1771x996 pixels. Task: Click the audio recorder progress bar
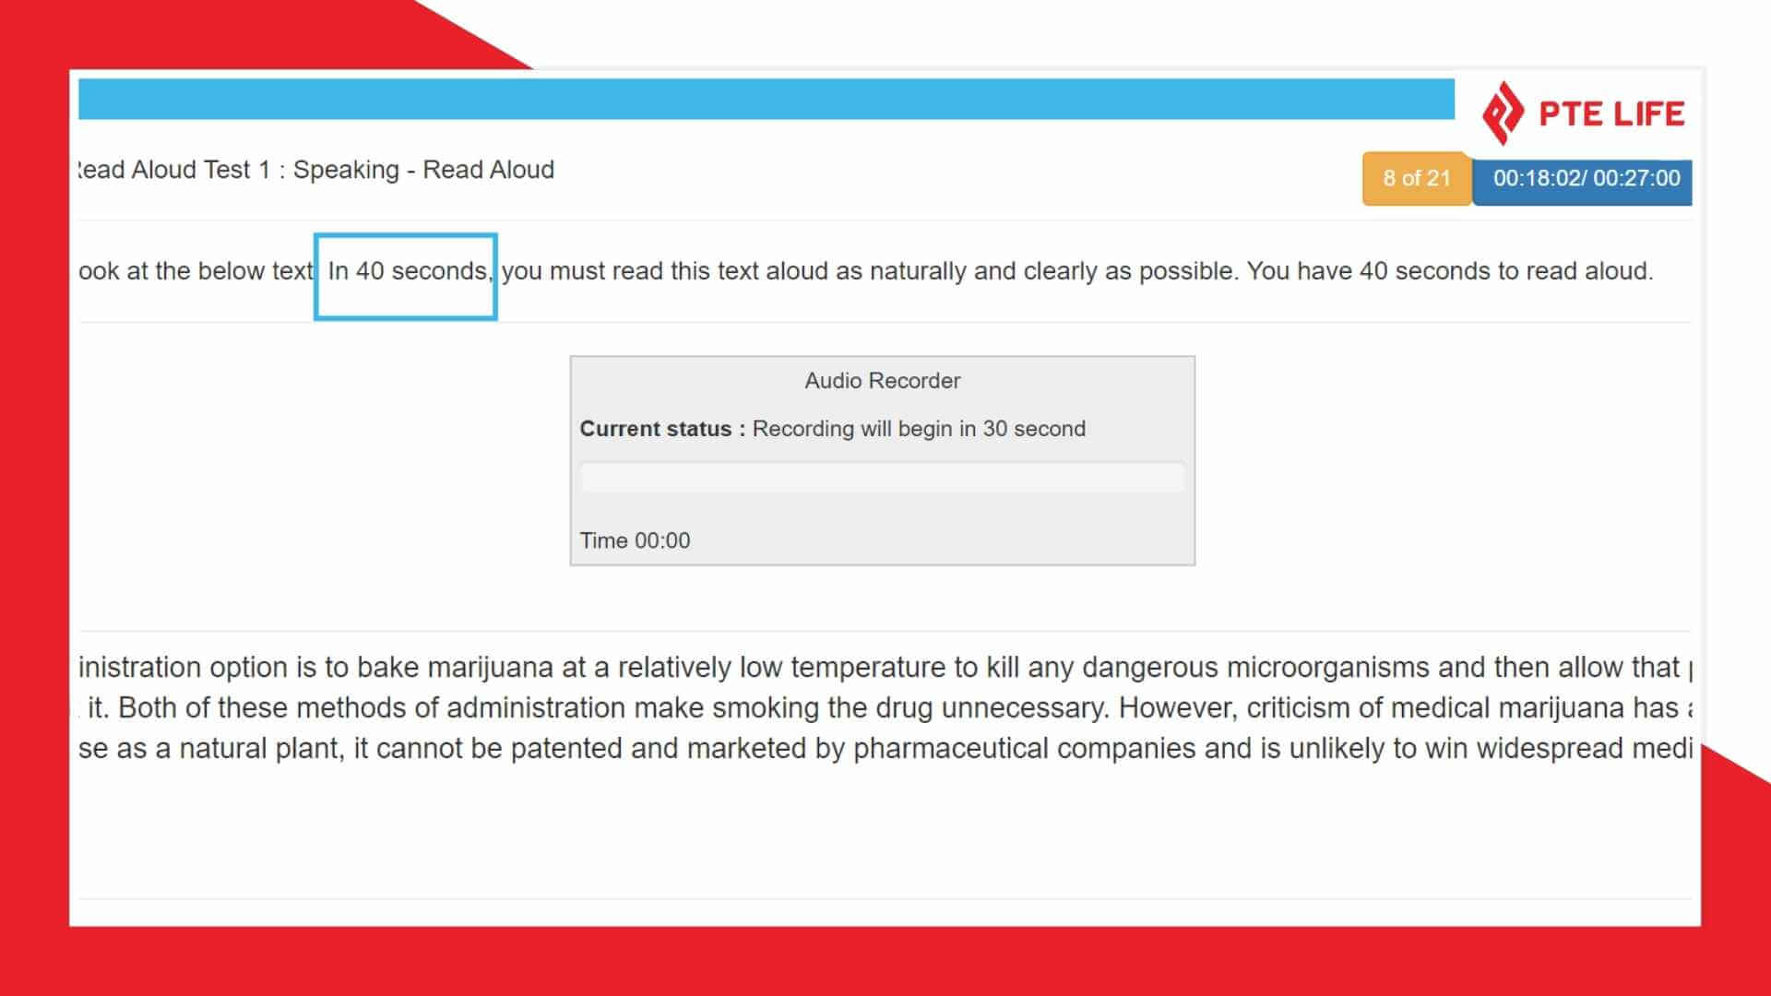pos(882,478)
